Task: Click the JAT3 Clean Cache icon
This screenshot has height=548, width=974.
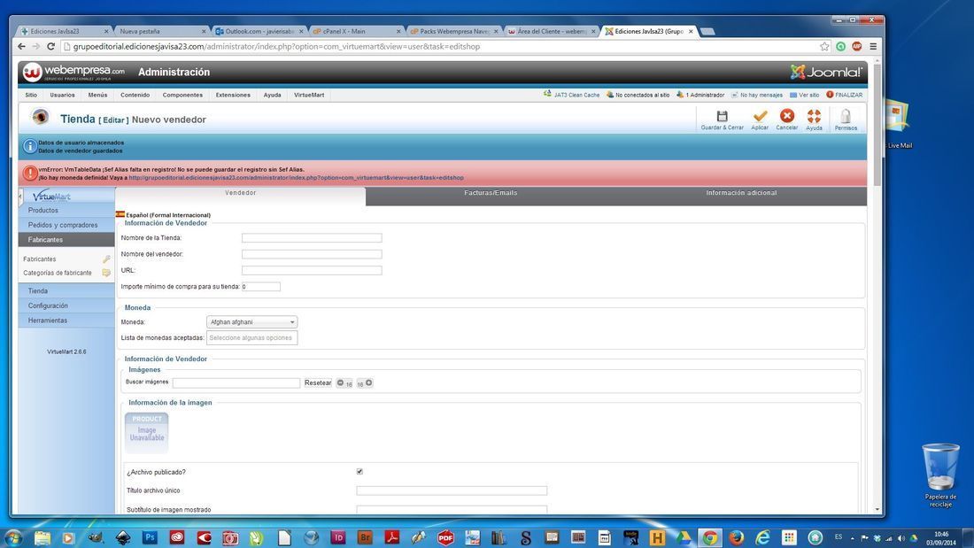Action: [547, 95]
